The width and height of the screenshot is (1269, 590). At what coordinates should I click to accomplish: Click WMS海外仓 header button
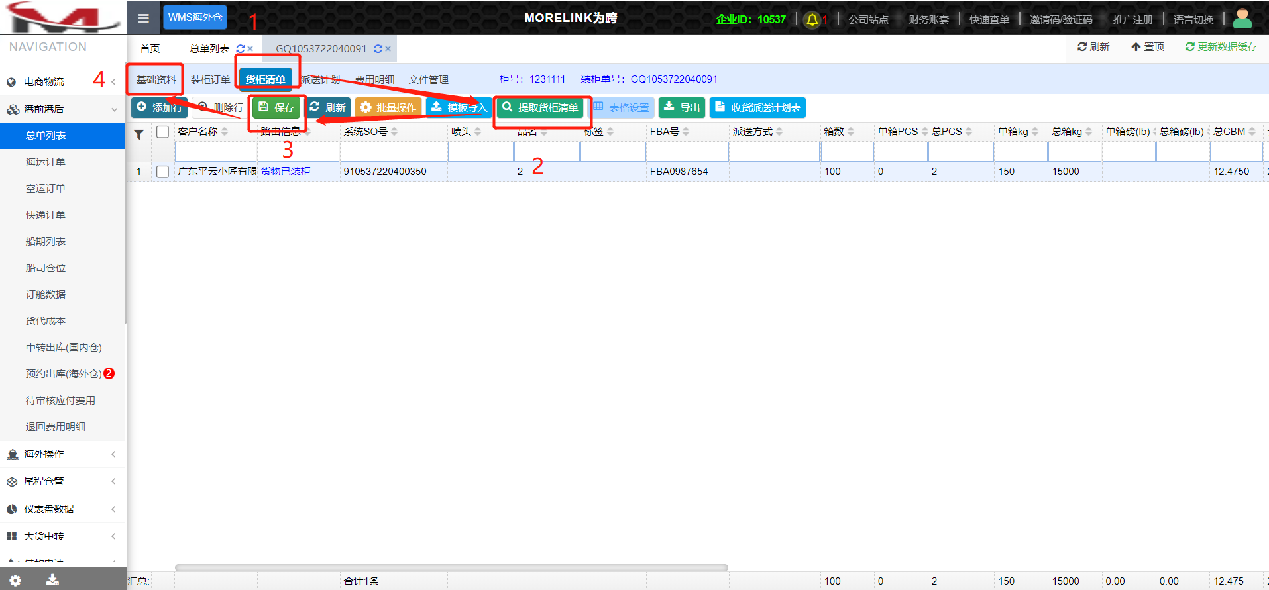195,17
